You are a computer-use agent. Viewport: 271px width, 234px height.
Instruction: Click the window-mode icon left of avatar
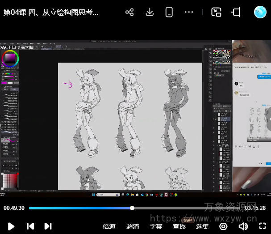[236, 12]
